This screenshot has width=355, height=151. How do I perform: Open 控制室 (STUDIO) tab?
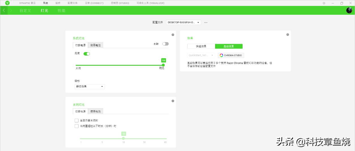[120, 3]
